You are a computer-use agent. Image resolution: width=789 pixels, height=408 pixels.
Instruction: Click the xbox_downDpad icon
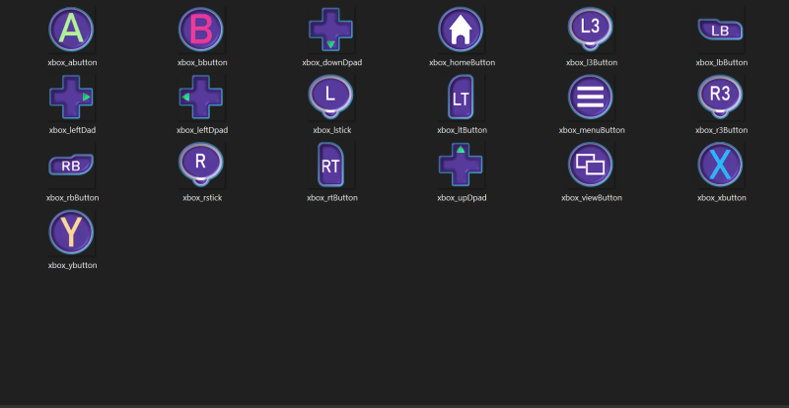click(330, 30)
